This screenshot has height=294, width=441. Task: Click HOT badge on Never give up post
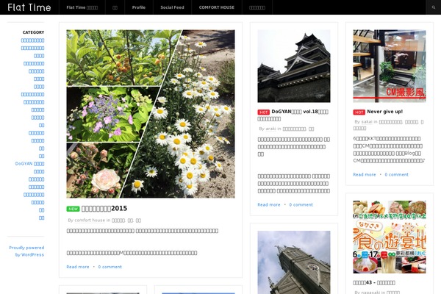click(359, 112)
